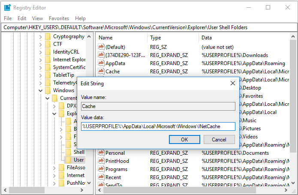Click the PrintHood value string icon
Image resolution: width=298 pixels, height=195 pixels.
click(x=101, y=161)
